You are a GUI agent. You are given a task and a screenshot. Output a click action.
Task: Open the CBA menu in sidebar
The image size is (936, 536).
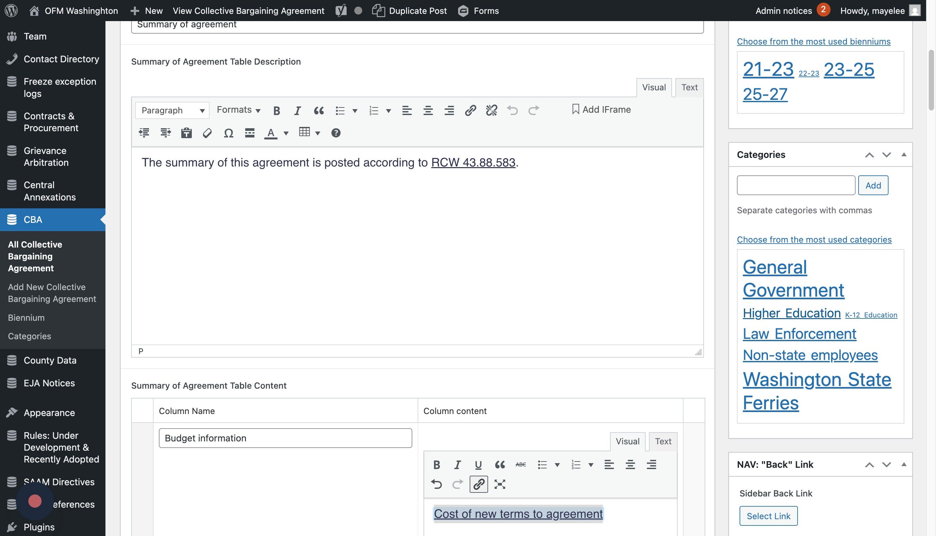pos(33,220)
